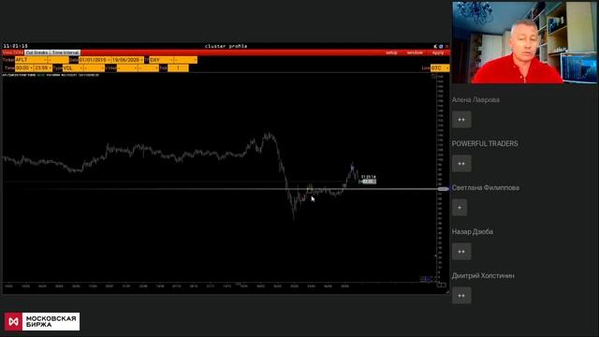Click the small icon below Line dropdown
This screenshot has width=599, height=337.
[432, 76]
